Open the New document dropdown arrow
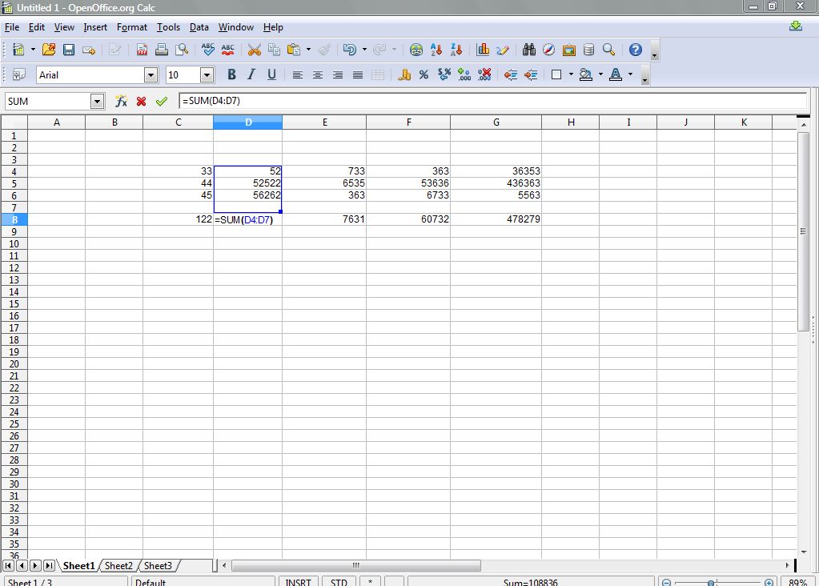 [x=33, y=50]
